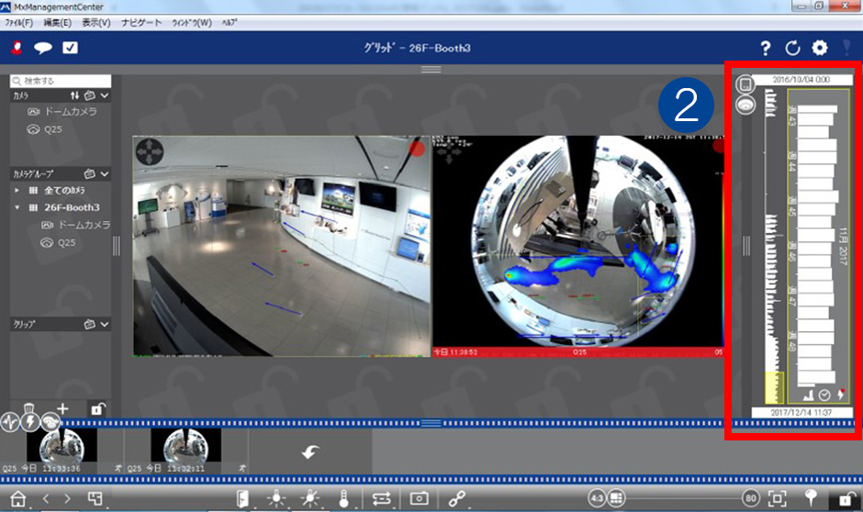Open the Q25 clip thumbnail at 11:33:36
This screenshot has width=863, height=512.
point(62,451)
